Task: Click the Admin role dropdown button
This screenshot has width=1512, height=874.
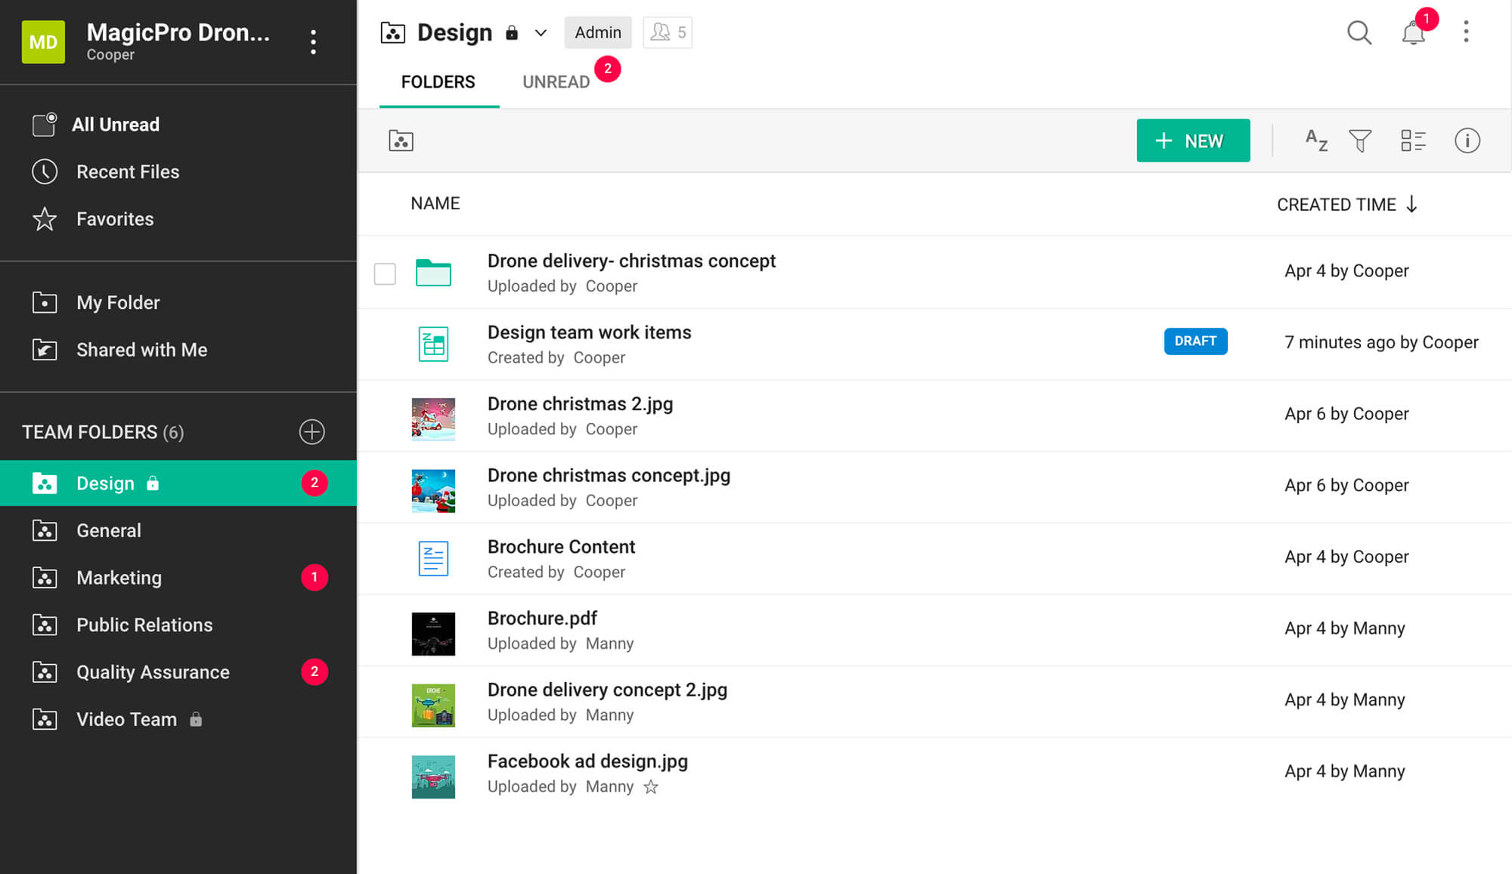Action: pos(596,32)
